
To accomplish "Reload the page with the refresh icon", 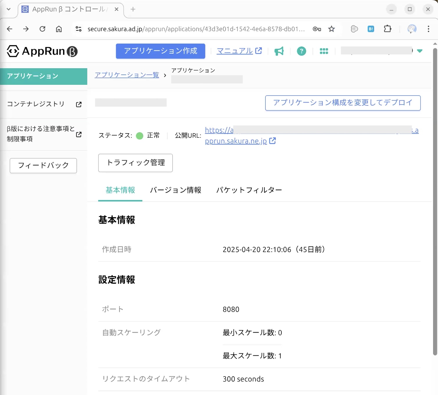I will pos(42,29).
